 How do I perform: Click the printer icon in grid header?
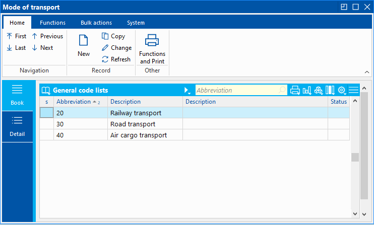(295, 90)
